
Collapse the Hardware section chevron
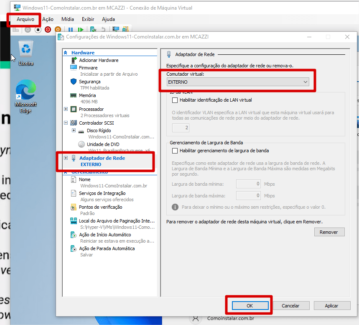(x=66, y=53)
